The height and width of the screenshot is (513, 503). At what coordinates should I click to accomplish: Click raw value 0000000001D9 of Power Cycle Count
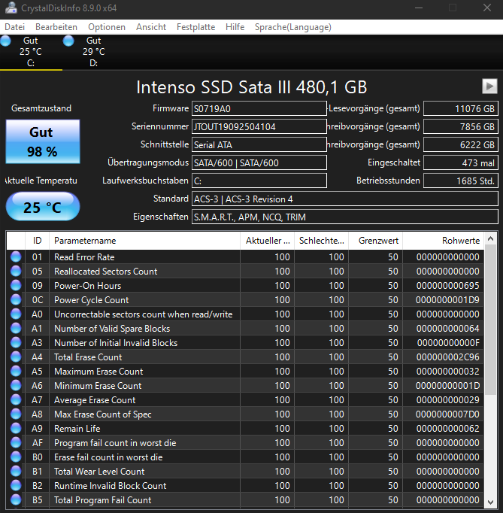pyautogui.click(x=447, y=300)
